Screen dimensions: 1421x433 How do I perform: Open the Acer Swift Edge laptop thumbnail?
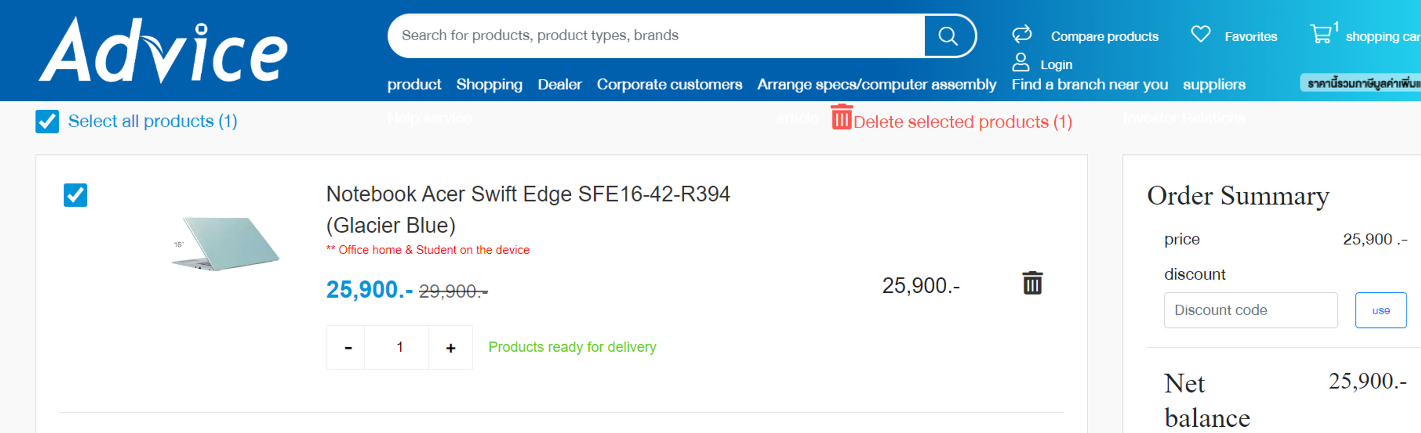(226, 243)
